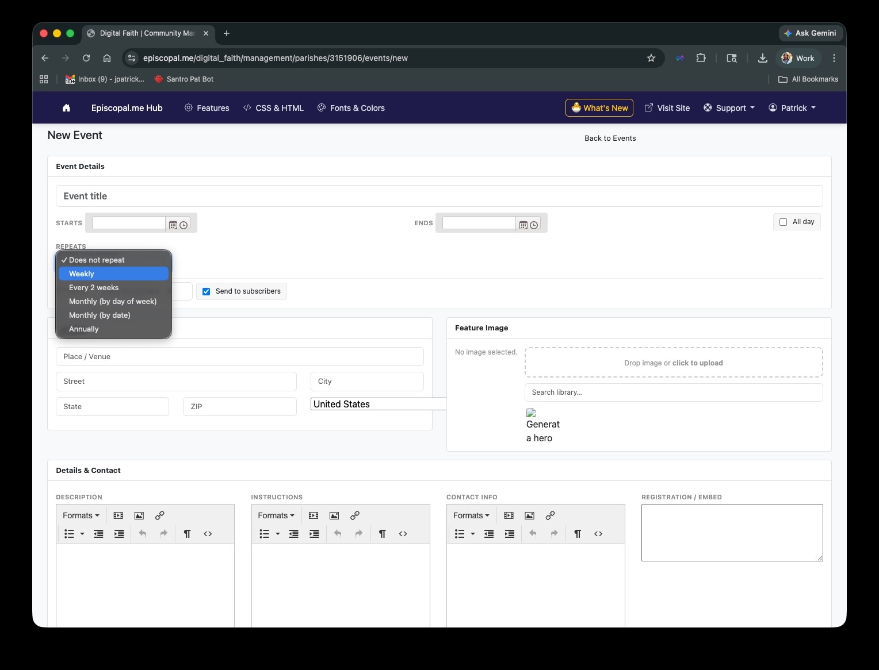
Task: Open source code view in Description editor
Action: coord(208,534)
